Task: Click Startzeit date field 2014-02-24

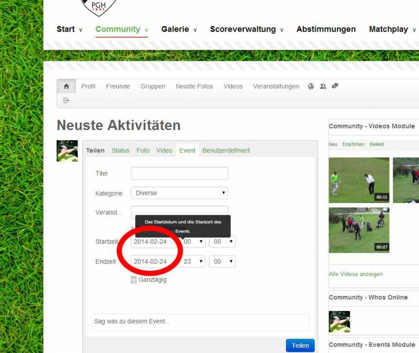Action: pos(154,242)
